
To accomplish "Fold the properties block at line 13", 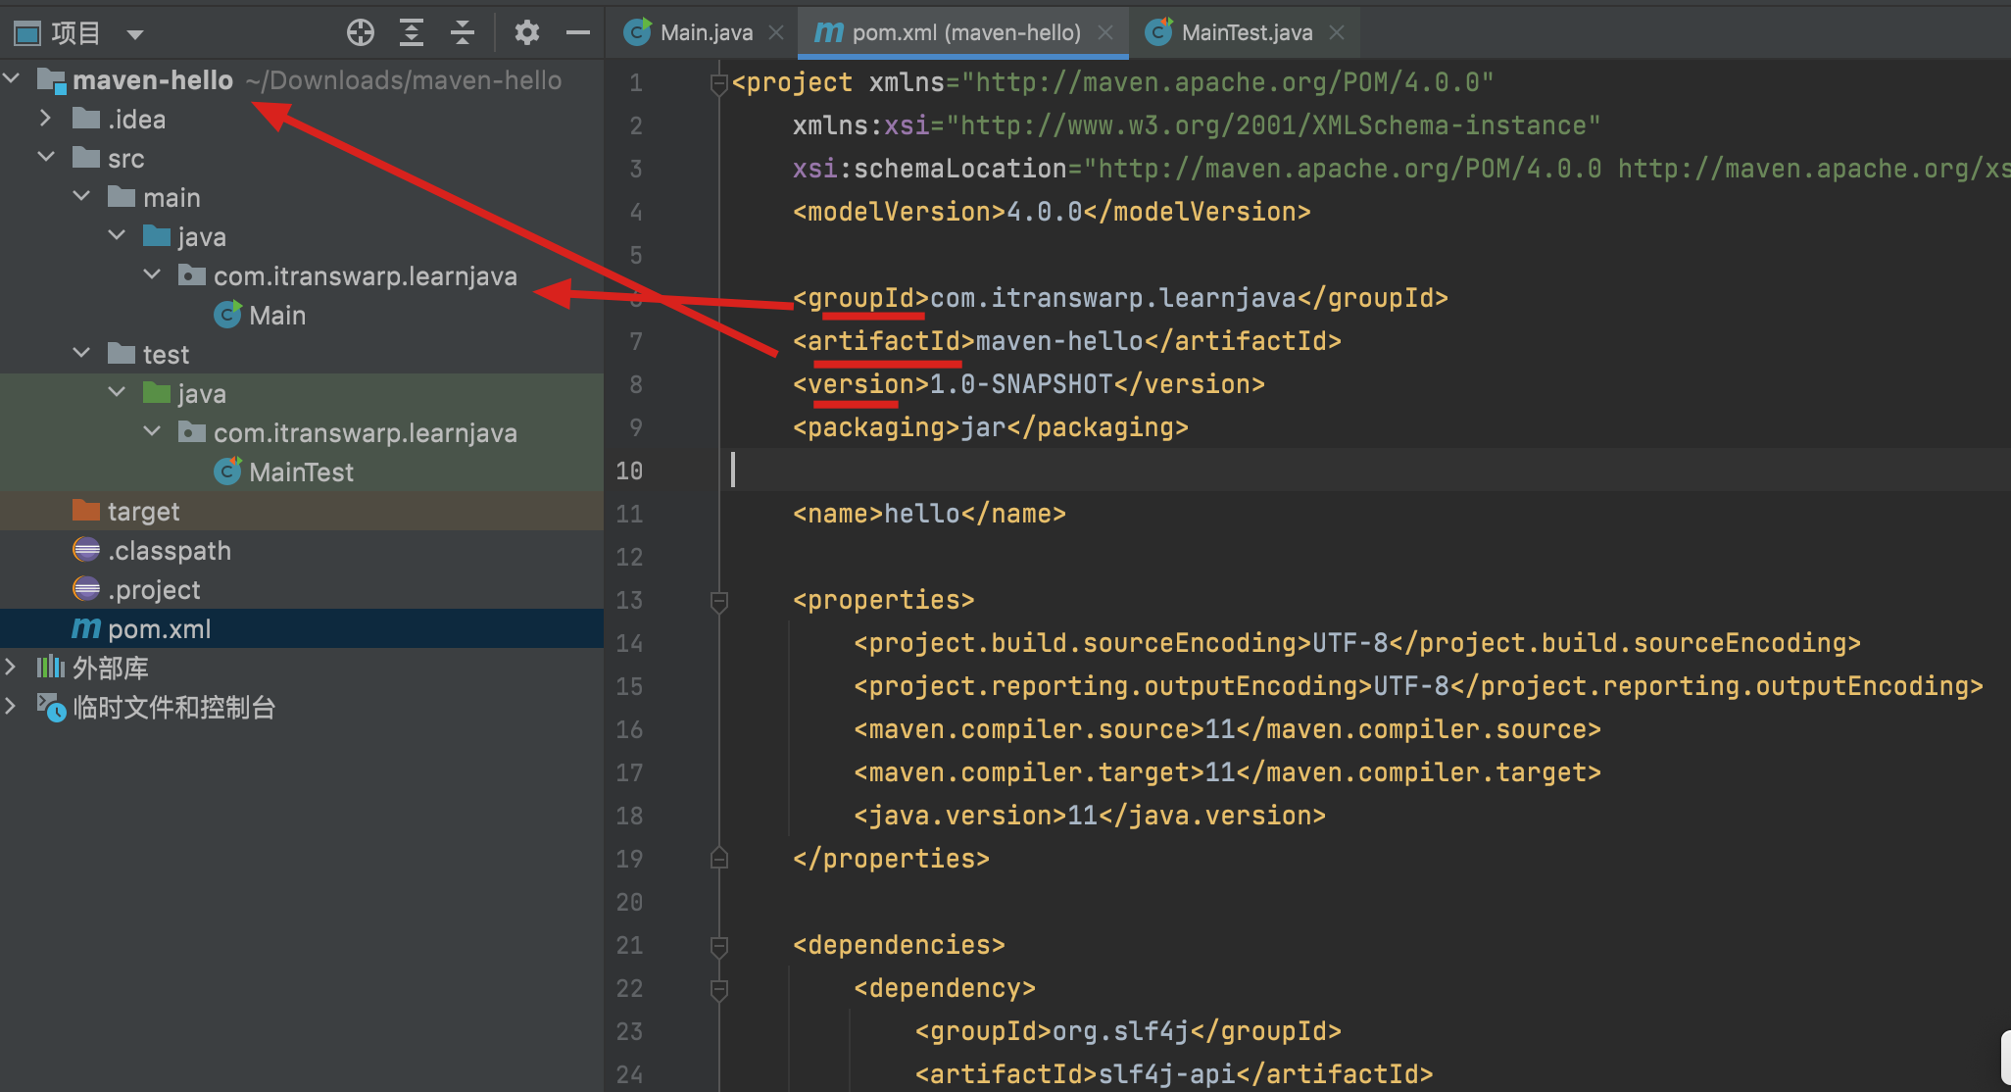I will pyautogui.click(x=718, y=601).
